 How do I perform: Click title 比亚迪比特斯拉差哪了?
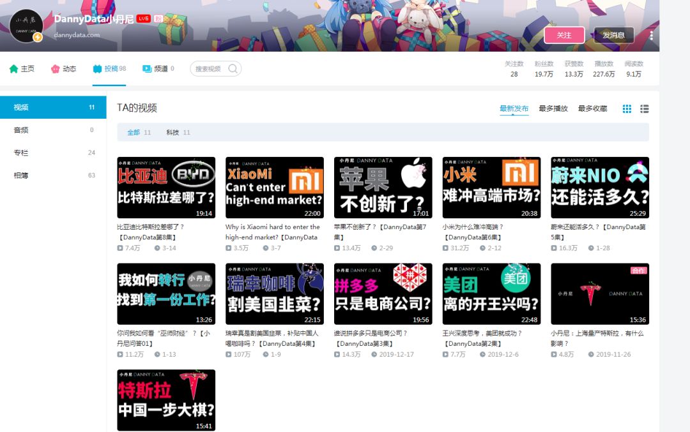(x=151, y=232)
